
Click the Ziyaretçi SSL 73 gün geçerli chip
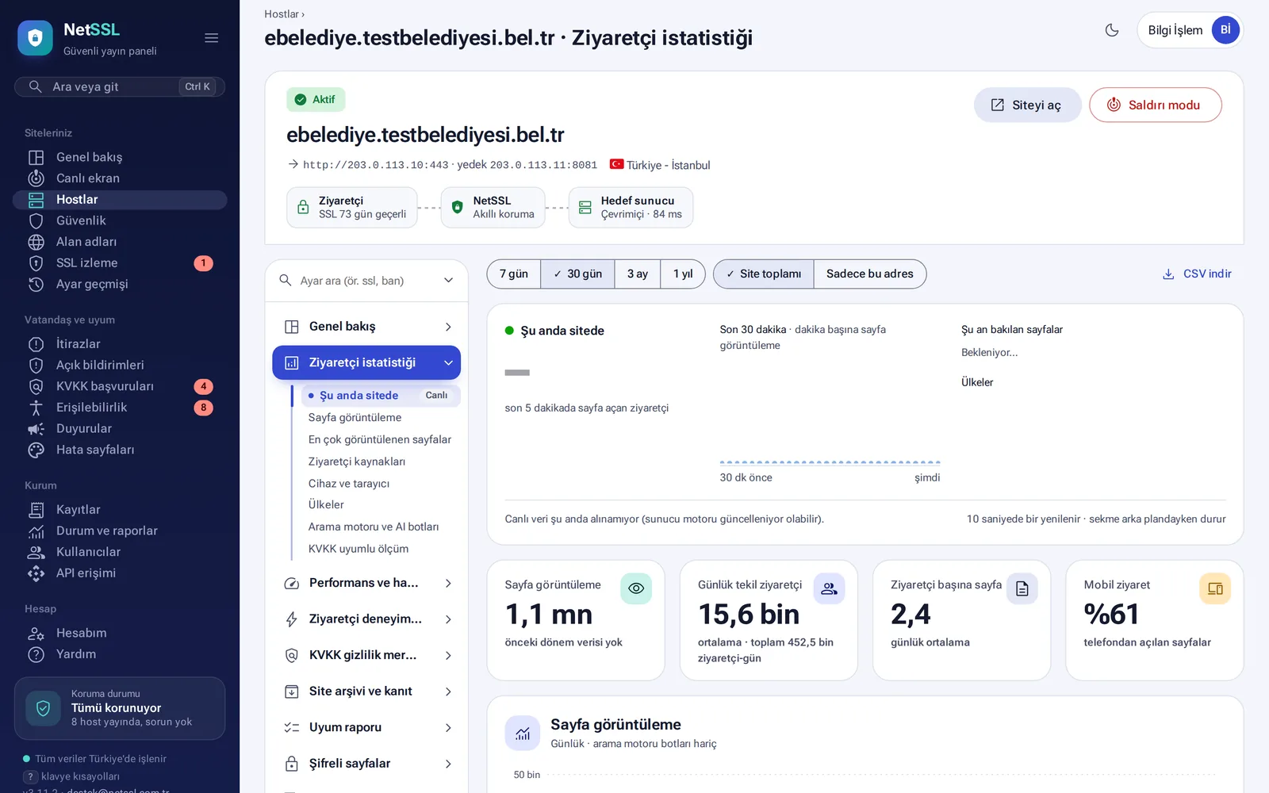[352, 208]
